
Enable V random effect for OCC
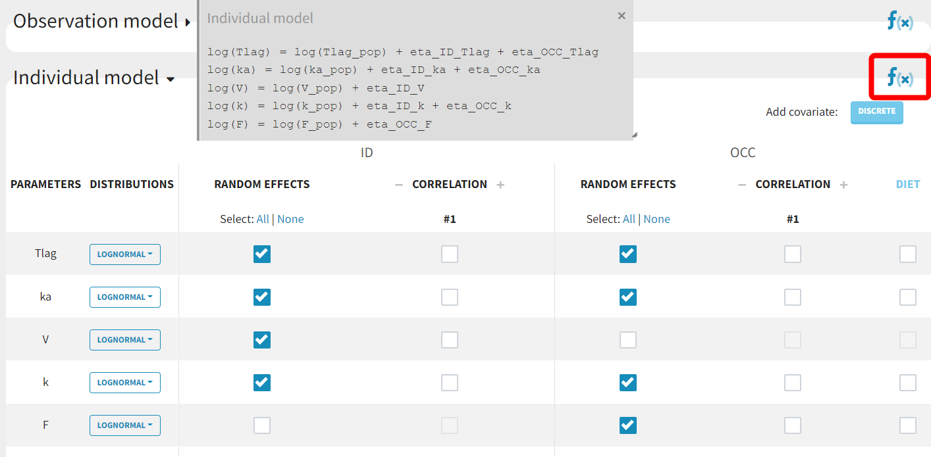(x=628, y=339)
